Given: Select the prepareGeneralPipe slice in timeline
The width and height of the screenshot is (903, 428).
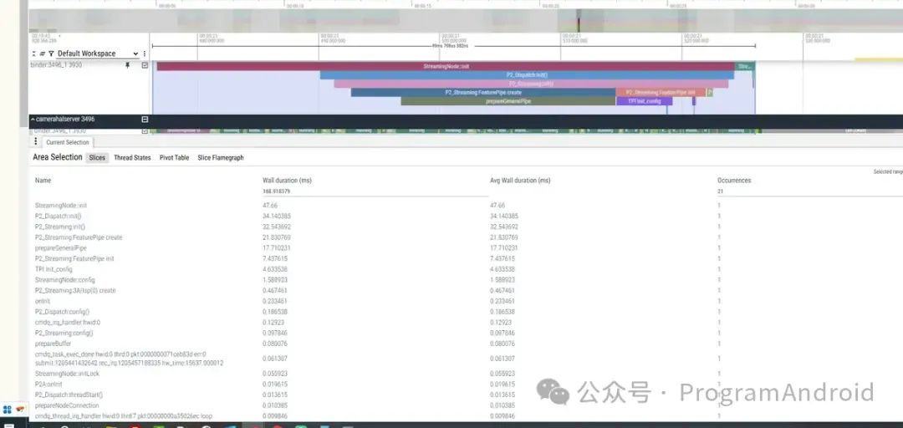Looking at the screenshot, I should pos(508,101).
